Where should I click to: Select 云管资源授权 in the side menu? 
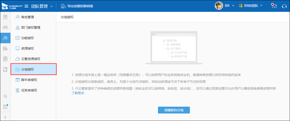pyautogui.click(x=31, y=59)
